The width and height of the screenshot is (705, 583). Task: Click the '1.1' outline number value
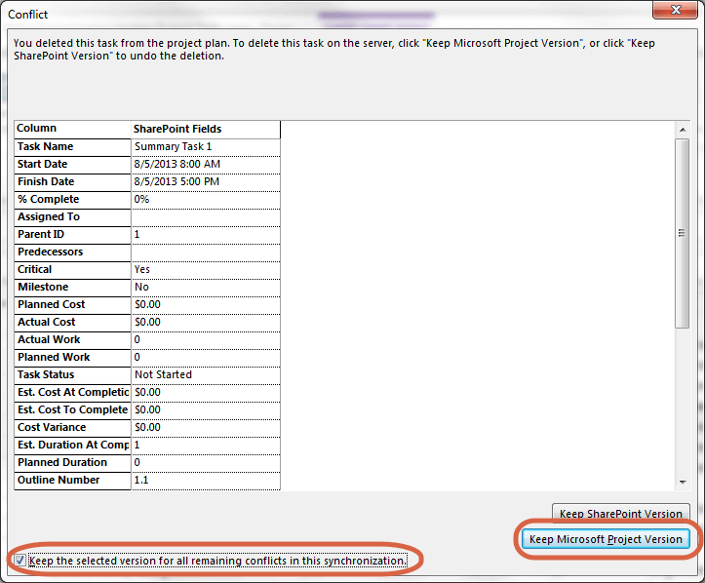click(141, 480)
